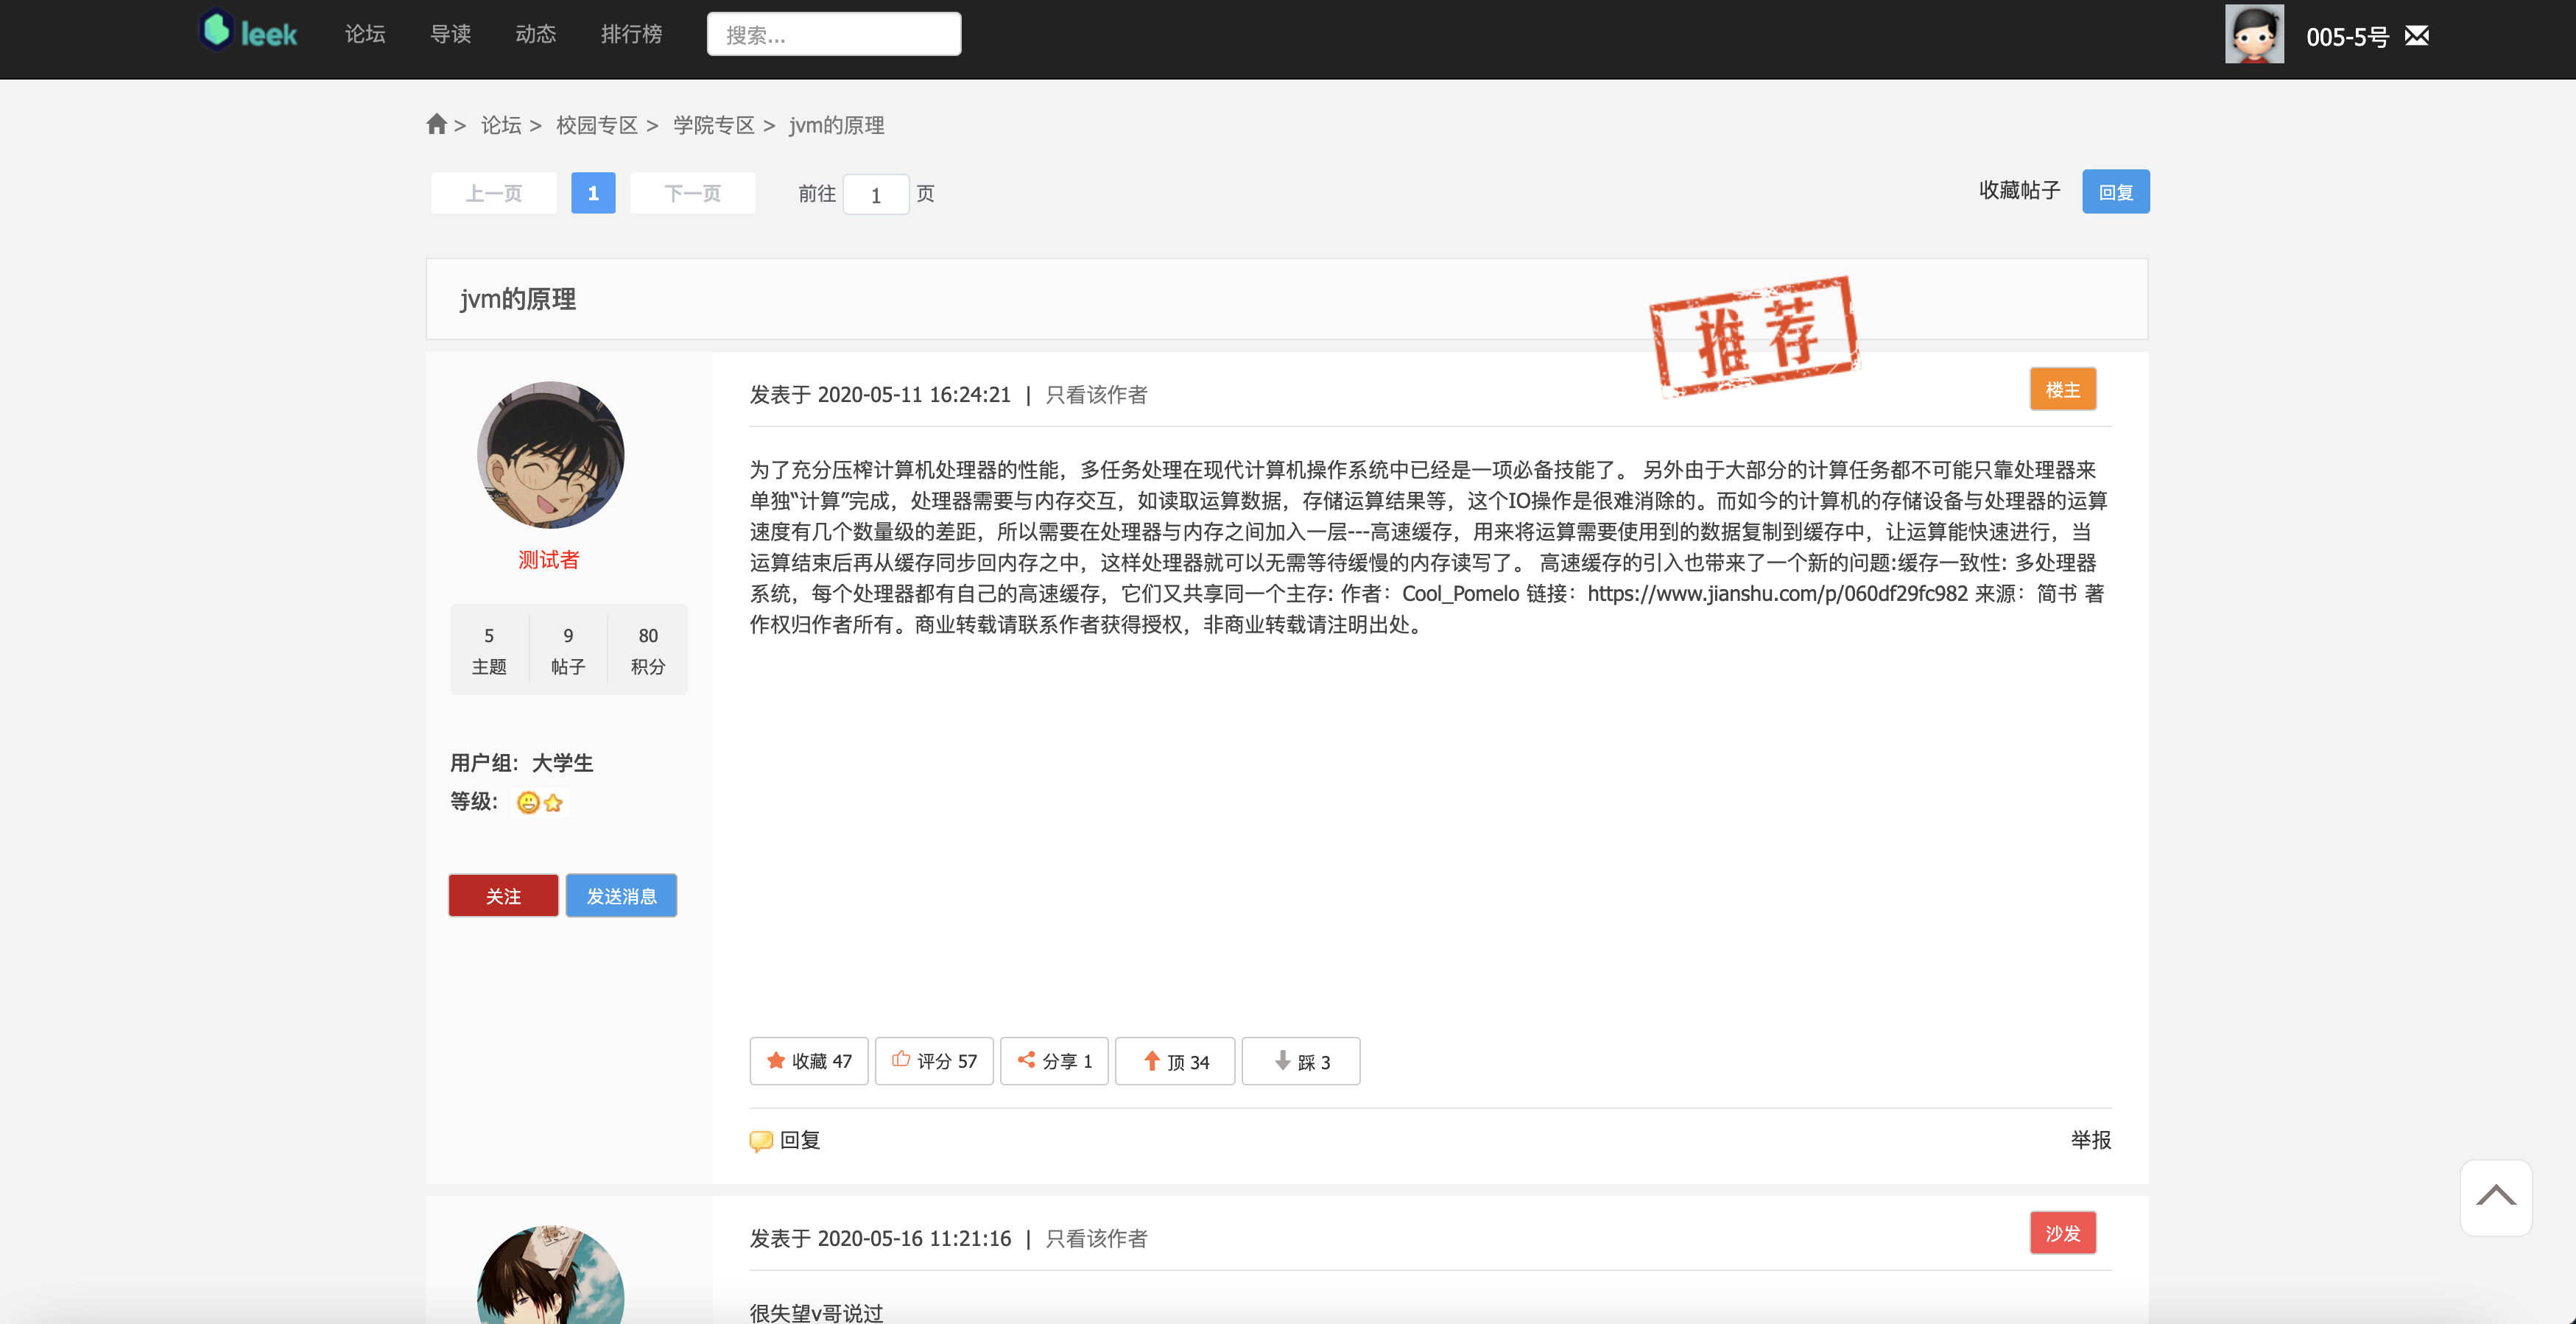Image resolution: width=2576 pixels, height=1324 pixels.
Task: Click the 测试者 author avatar
Action: click(550, 455)
